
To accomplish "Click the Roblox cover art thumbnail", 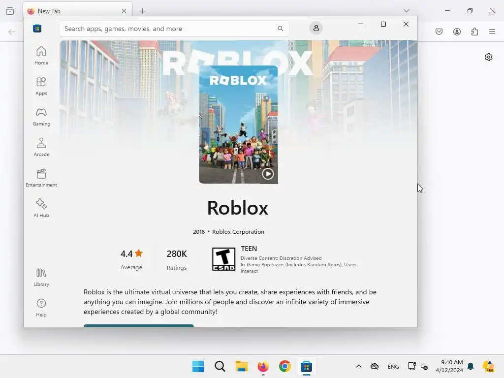I will pyautogui.click(x=238, y=125).
